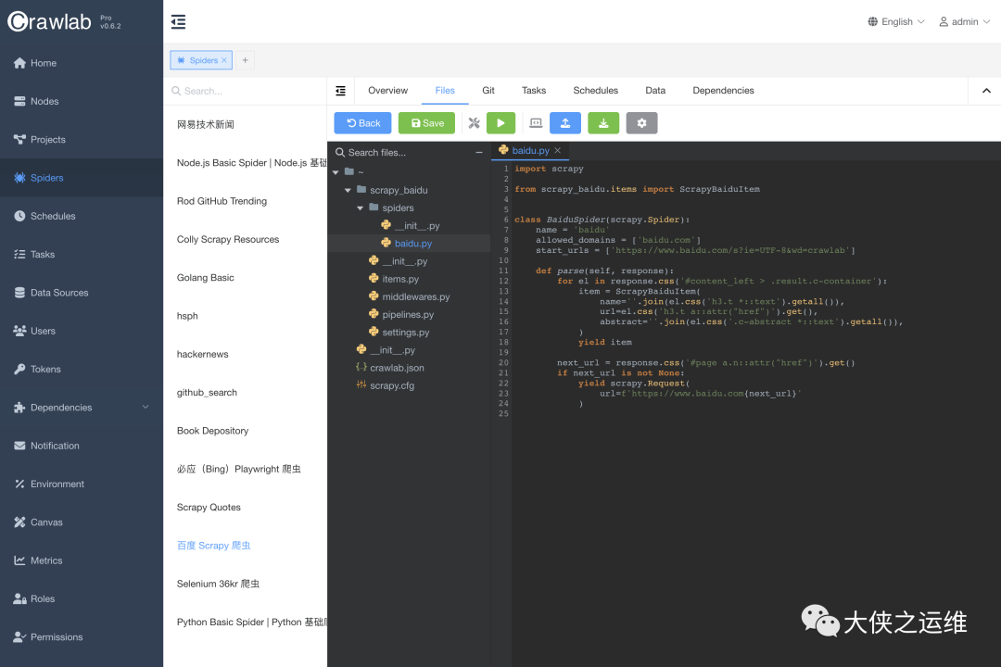1001x667 pixels.
Task: Go to Environment in sidebar
Action: (81, 485)
